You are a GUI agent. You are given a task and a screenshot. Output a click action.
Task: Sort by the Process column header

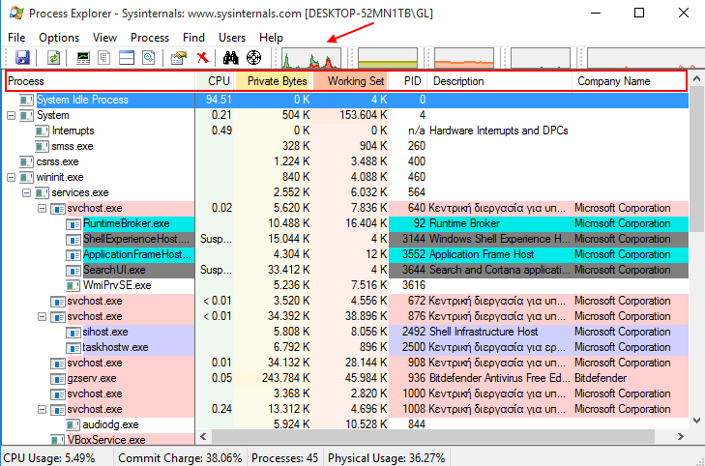[x=101, y=81]
